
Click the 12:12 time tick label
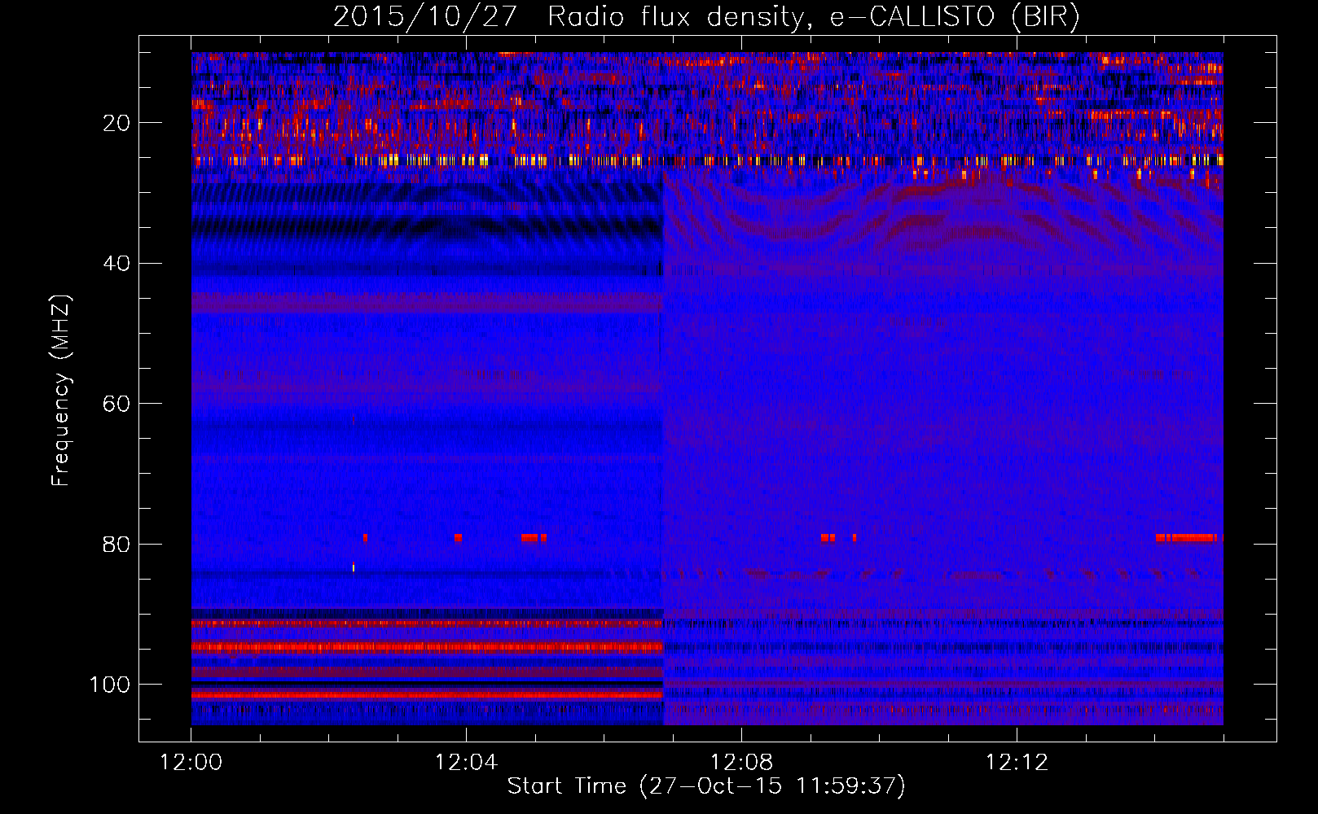1017,763
